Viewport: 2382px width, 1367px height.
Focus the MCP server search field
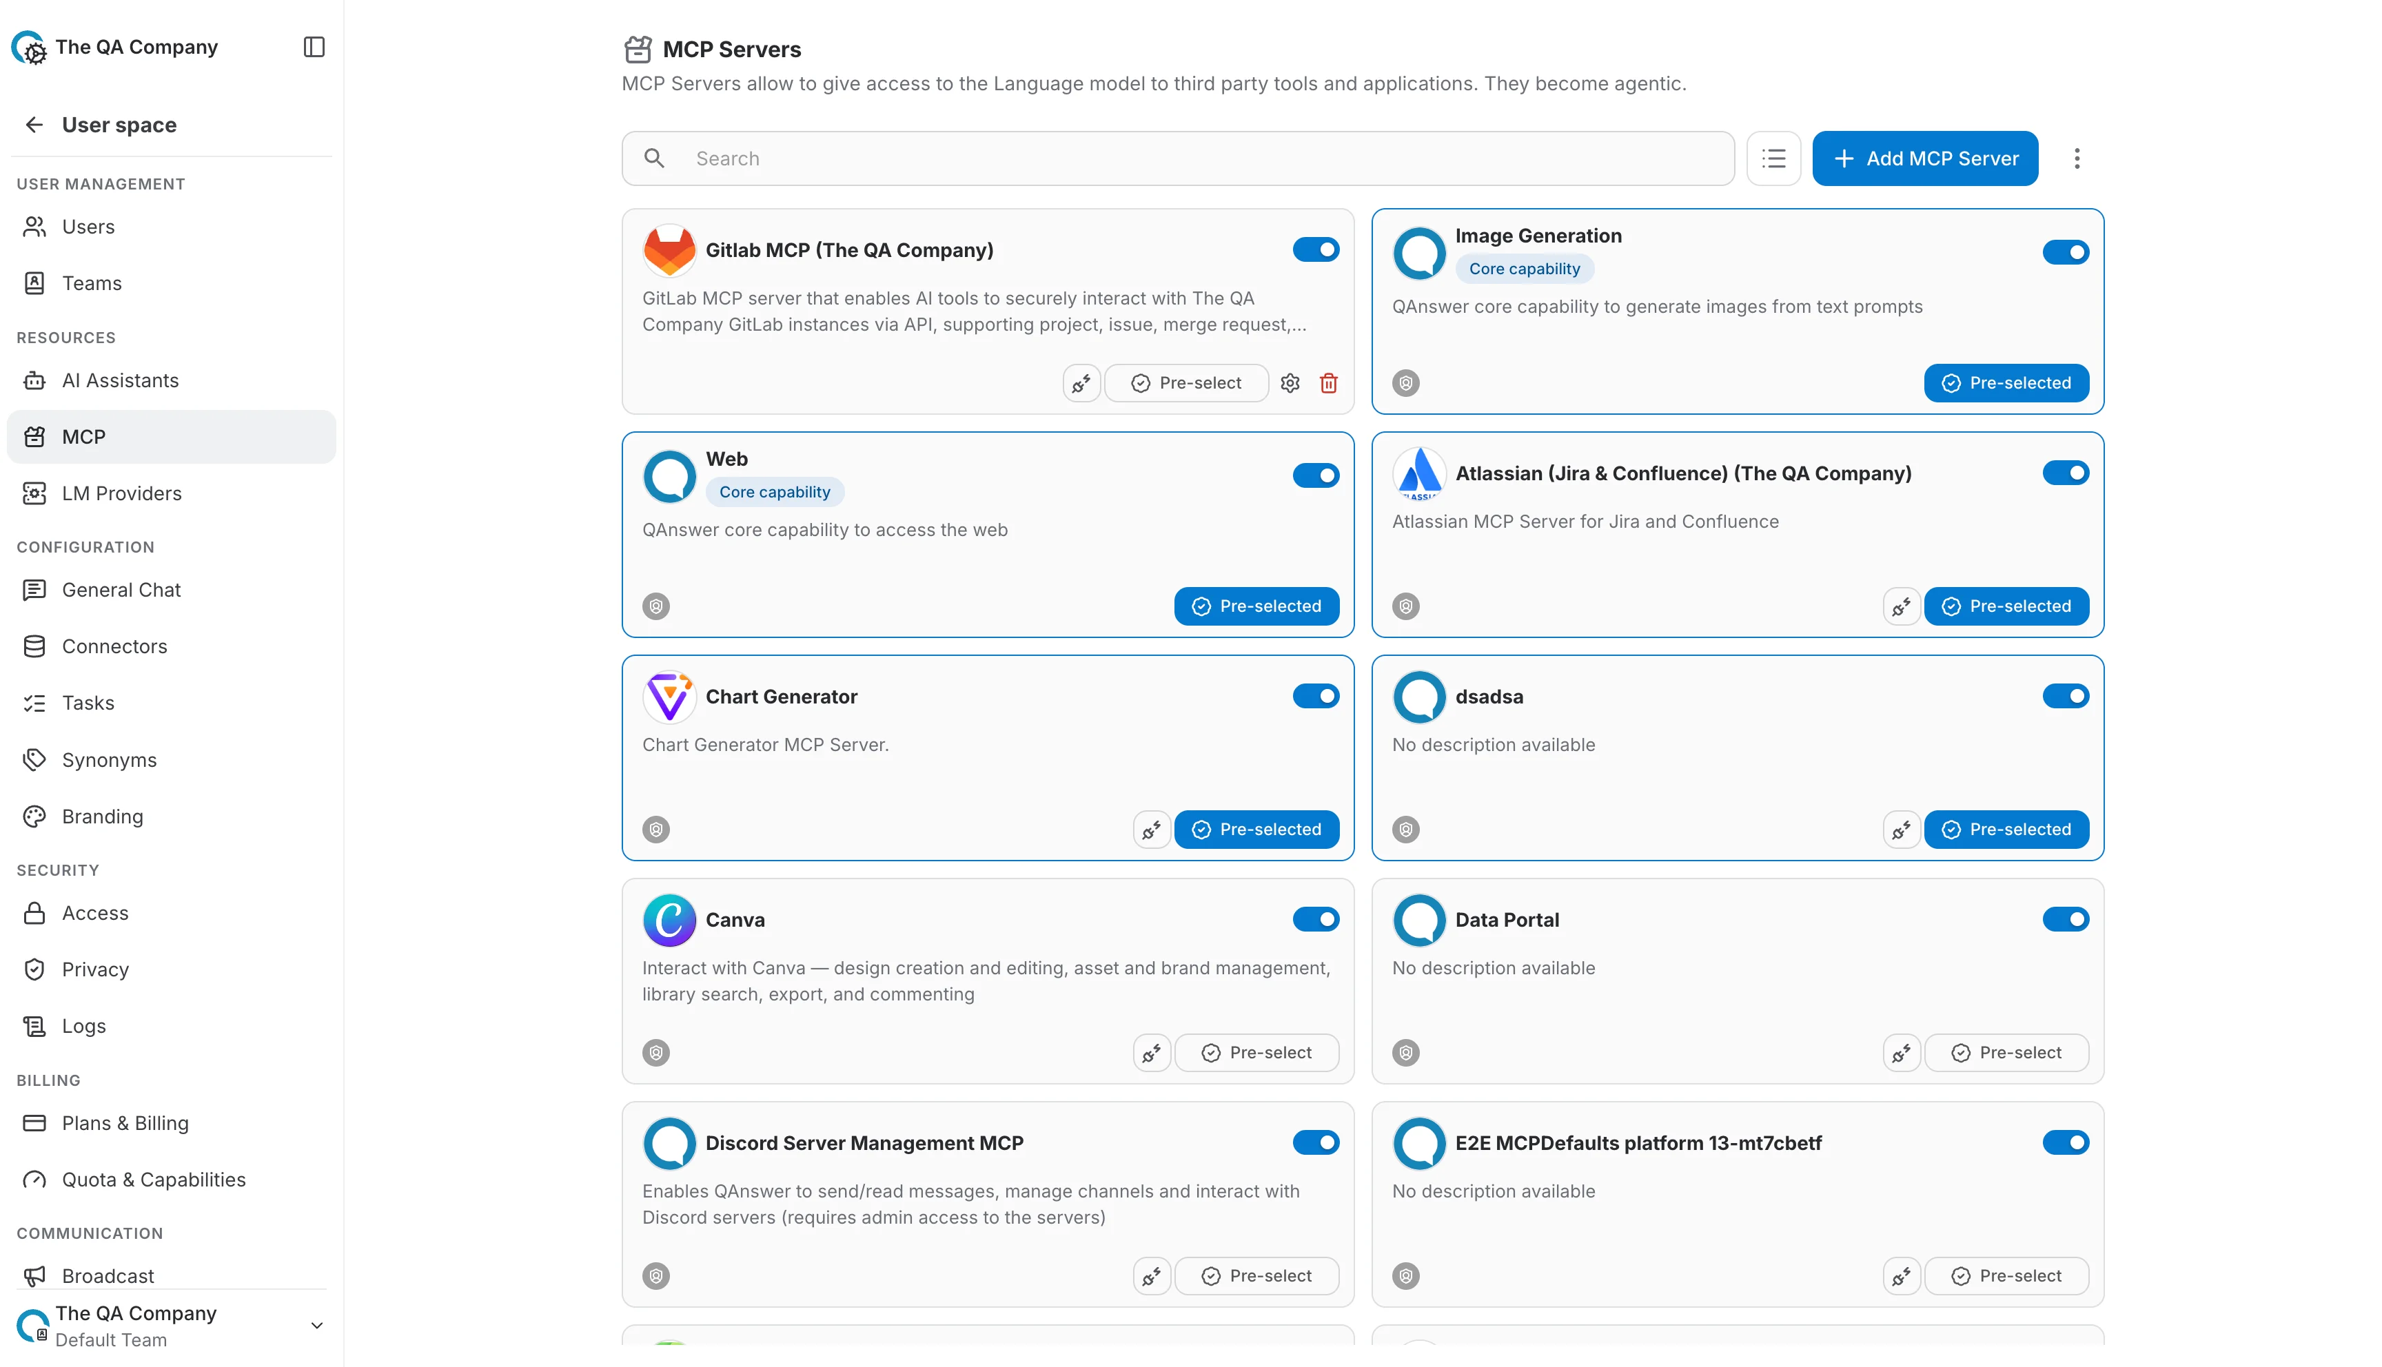tap(1177, 158)
